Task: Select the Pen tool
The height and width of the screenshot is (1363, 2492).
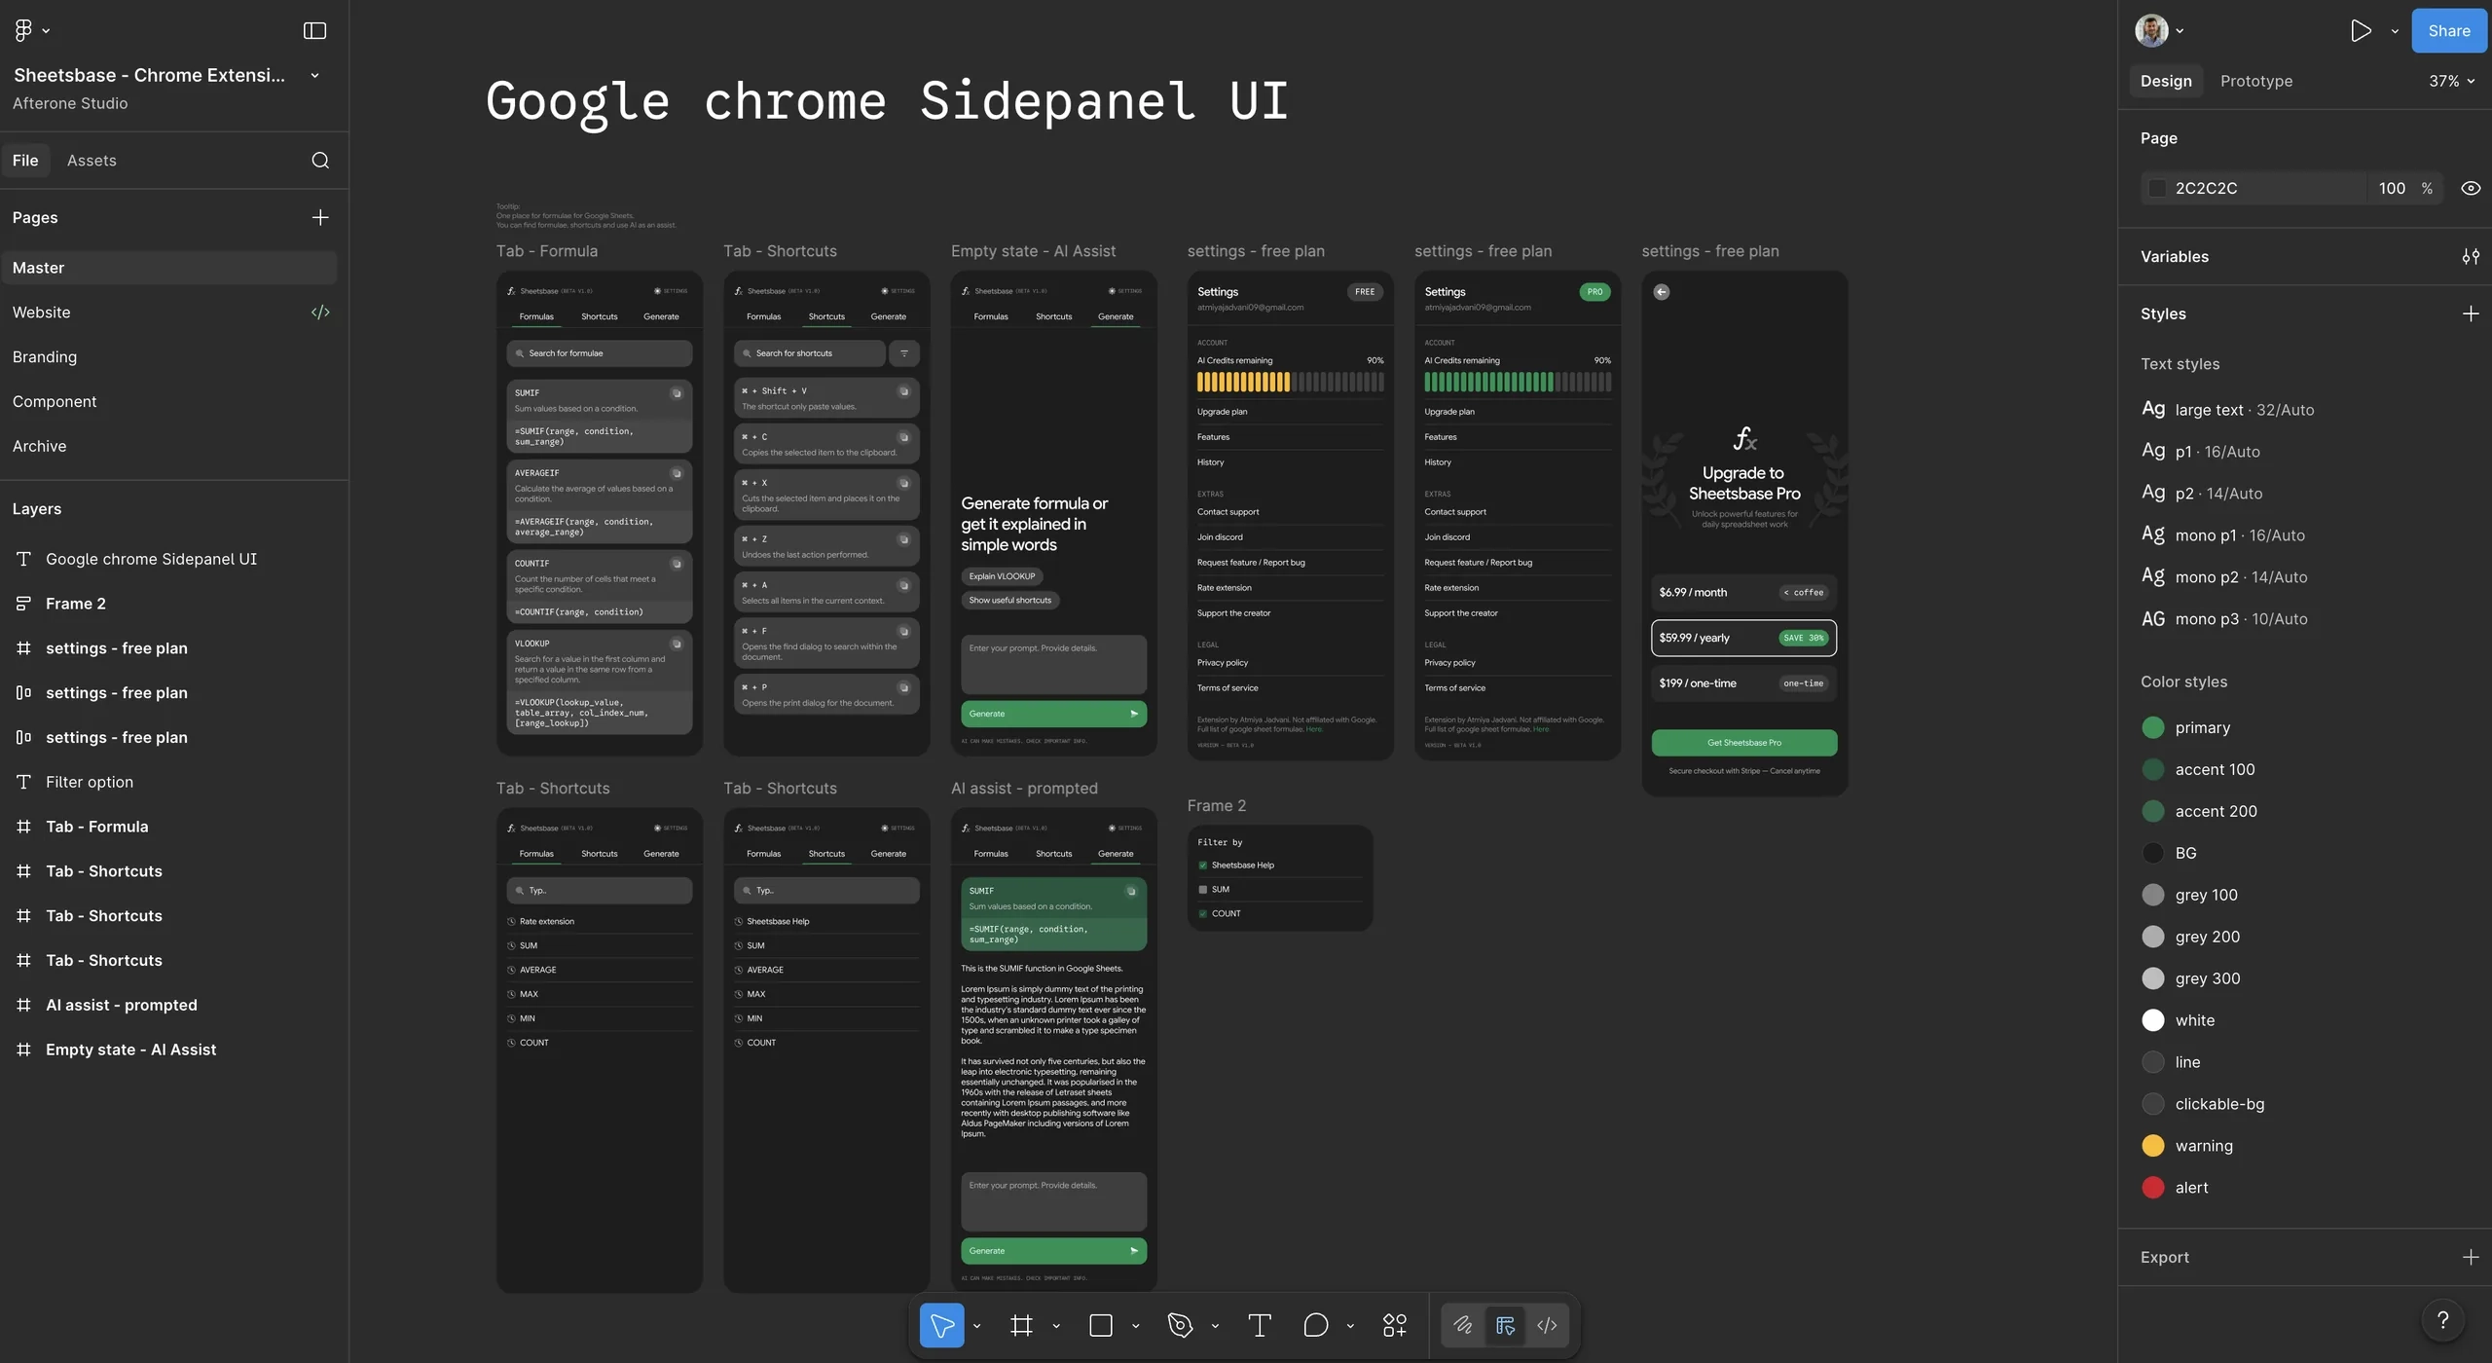Action: pos(1180,1324)
